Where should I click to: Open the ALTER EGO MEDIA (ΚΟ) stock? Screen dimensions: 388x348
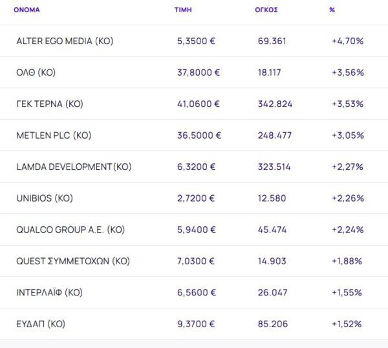click(65, 41)
